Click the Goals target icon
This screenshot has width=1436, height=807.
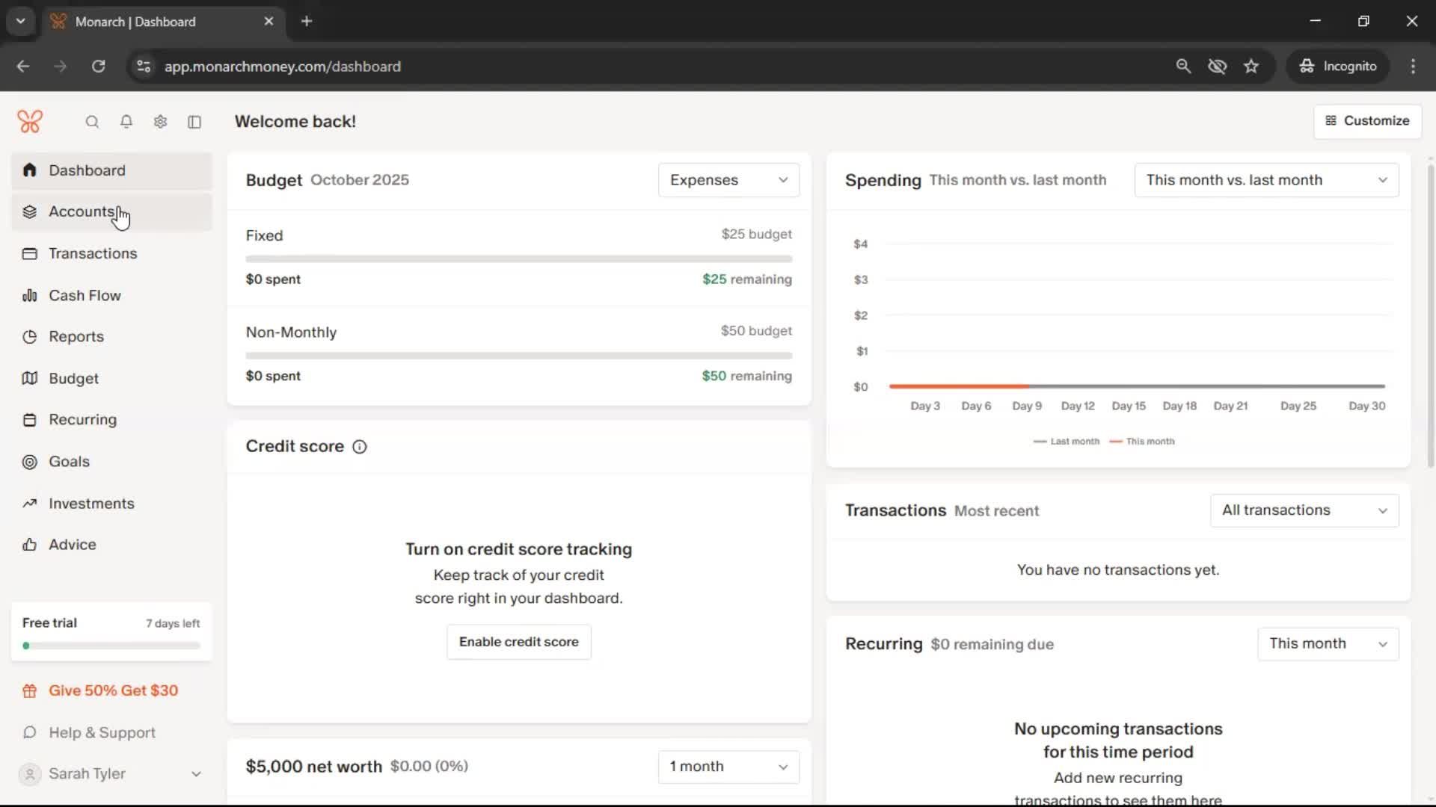coord(30,462)
